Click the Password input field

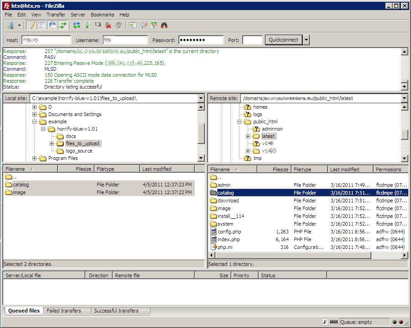201,40
